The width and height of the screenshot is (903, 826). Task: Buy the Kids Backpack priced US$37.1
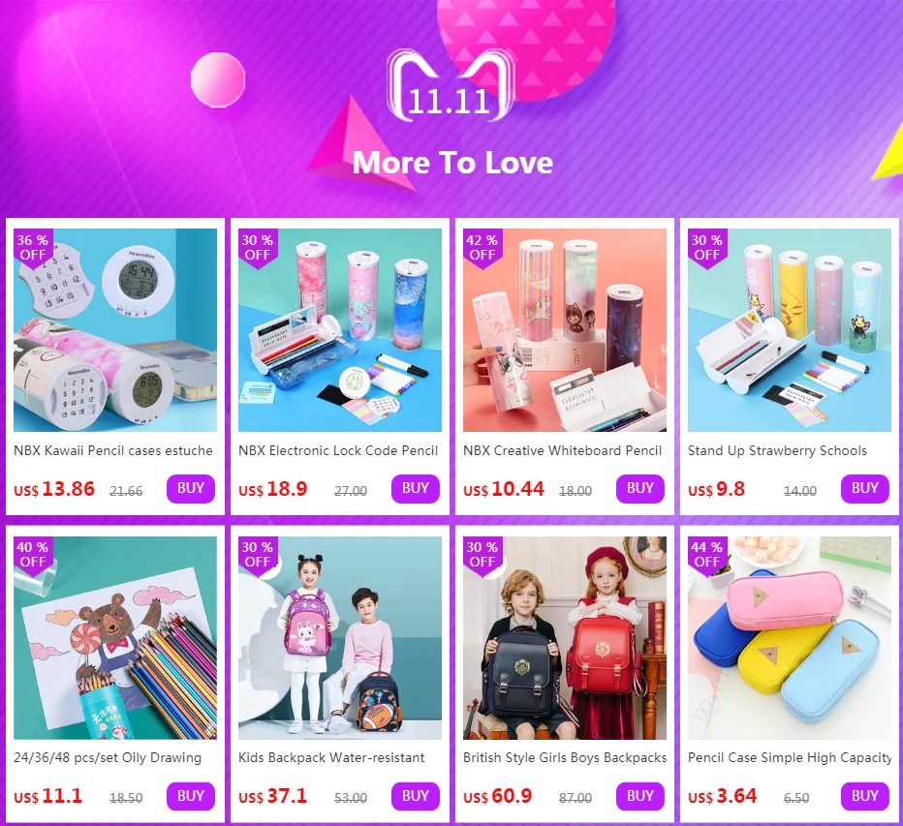tap(416, 796)
